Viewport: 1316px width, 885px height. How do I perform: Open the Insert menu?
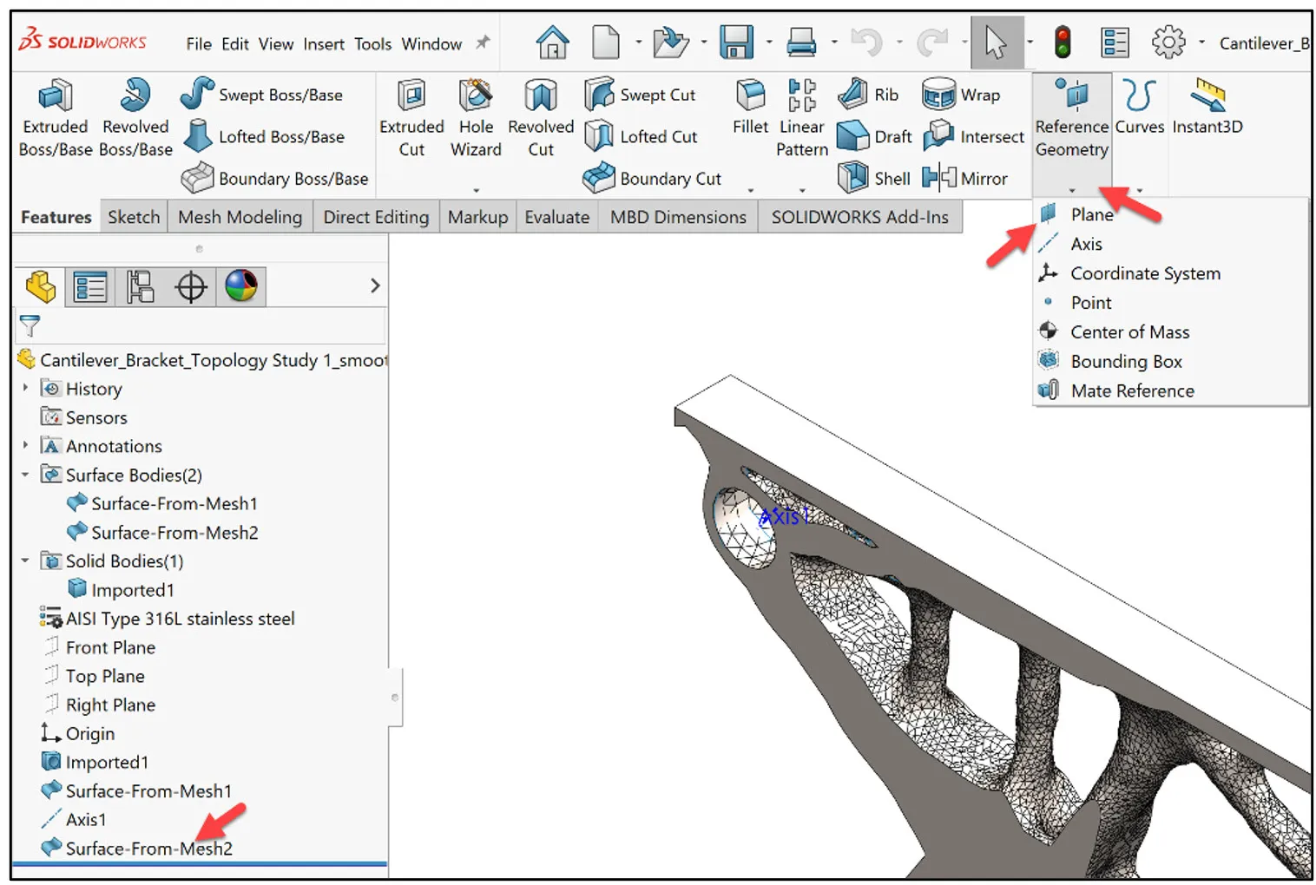point(324,44)
